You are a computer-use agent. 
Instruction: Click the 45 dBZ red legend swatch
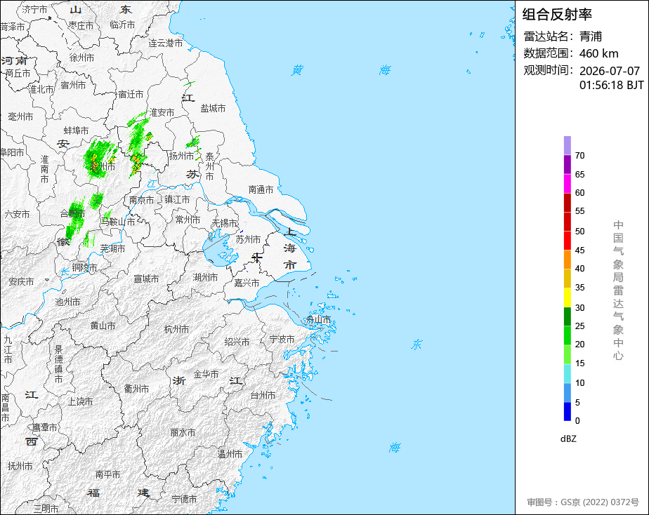[567, 241]
